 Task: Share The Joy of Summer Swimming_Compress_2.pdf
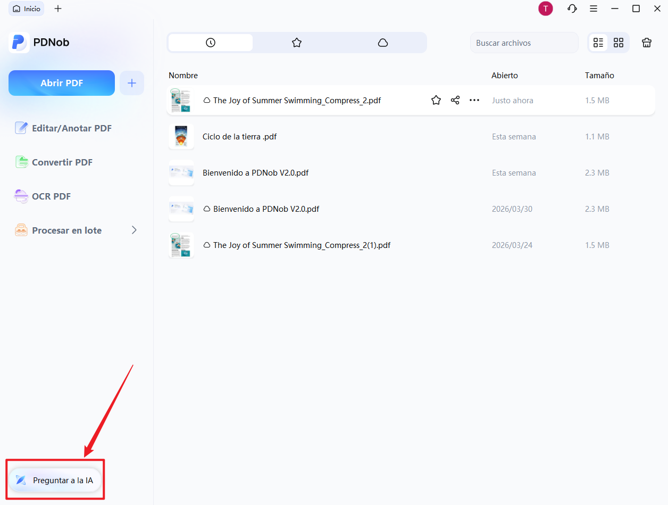coord(455,100)
